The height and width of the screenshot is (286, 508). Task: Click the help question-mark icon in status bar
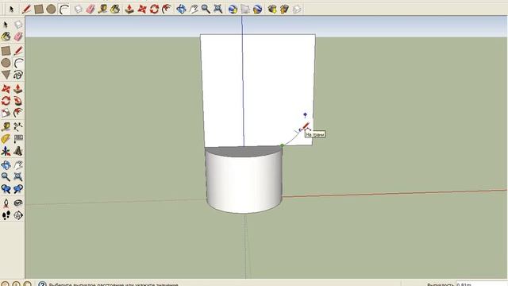(x=42, y=284)
